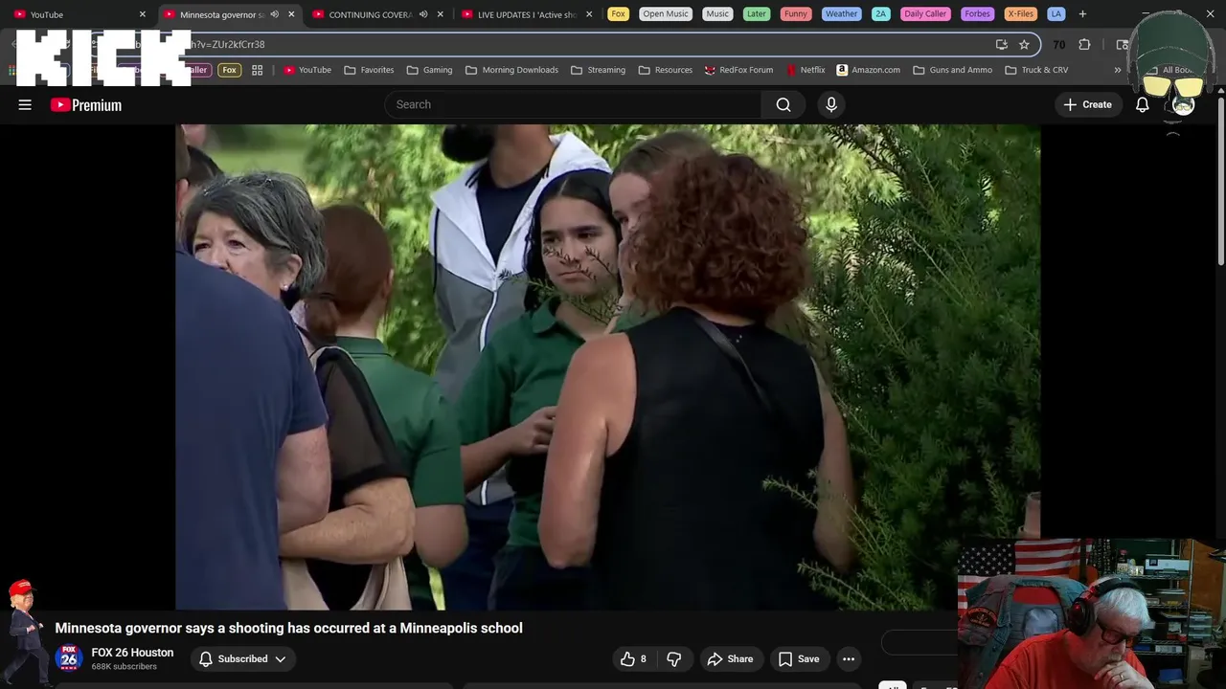Open the Fox tab group

coord(619,14)
